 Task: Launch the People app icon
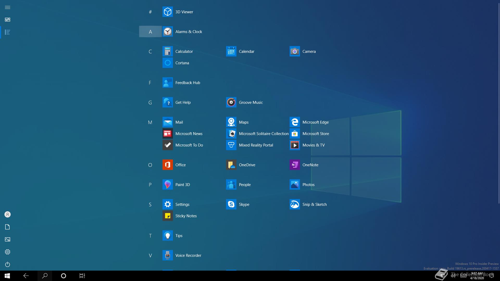click(231, 184)
